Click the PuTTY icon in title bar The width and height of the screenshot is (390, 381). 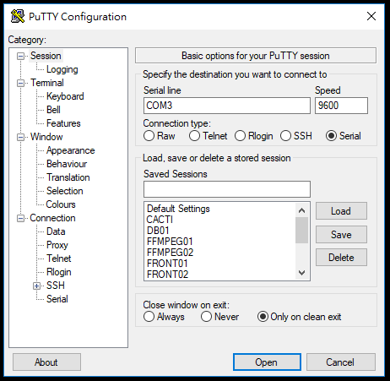click(18, 16)
